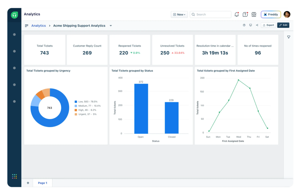
Task: Add a new page with the plus button
Action: (28, 183)
